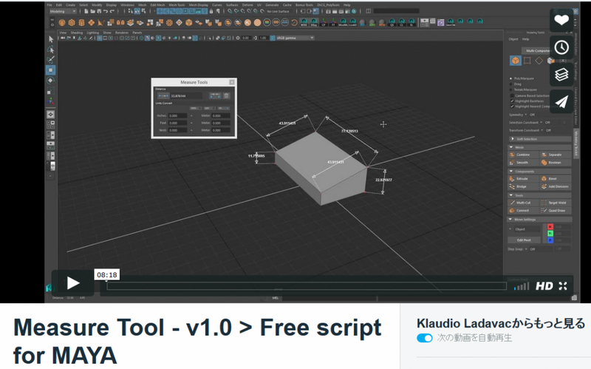Adjust the player volume bars
Image resolution: width=591 pixels, height=369 pixels.
pos(522,287)
